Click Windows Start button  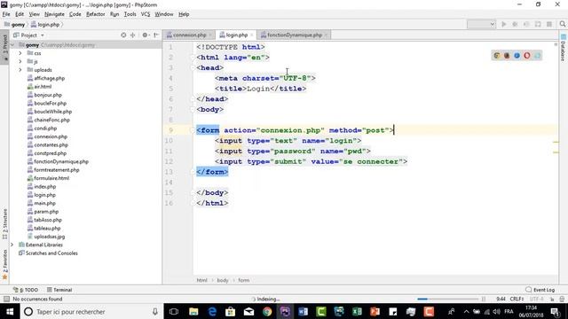[x=10, y=311]
